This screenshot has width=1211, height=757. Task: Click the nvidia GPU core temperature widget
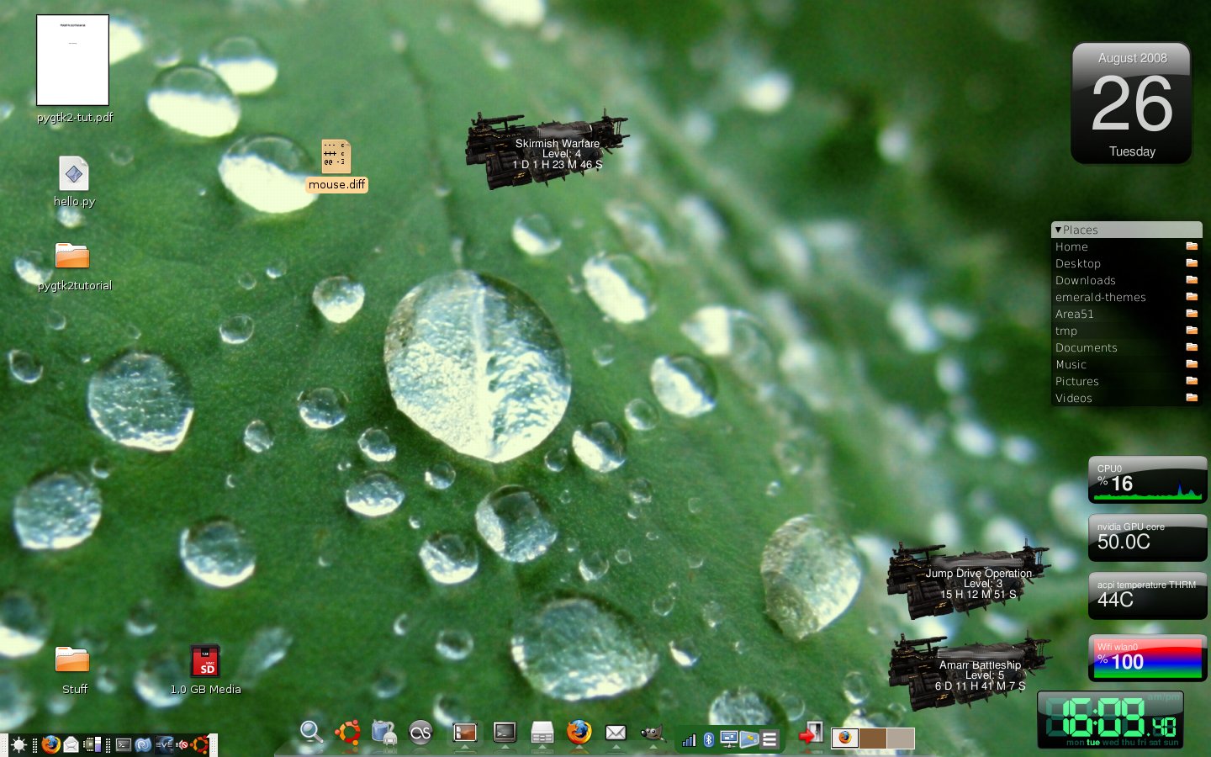(x=1147, y=537)
